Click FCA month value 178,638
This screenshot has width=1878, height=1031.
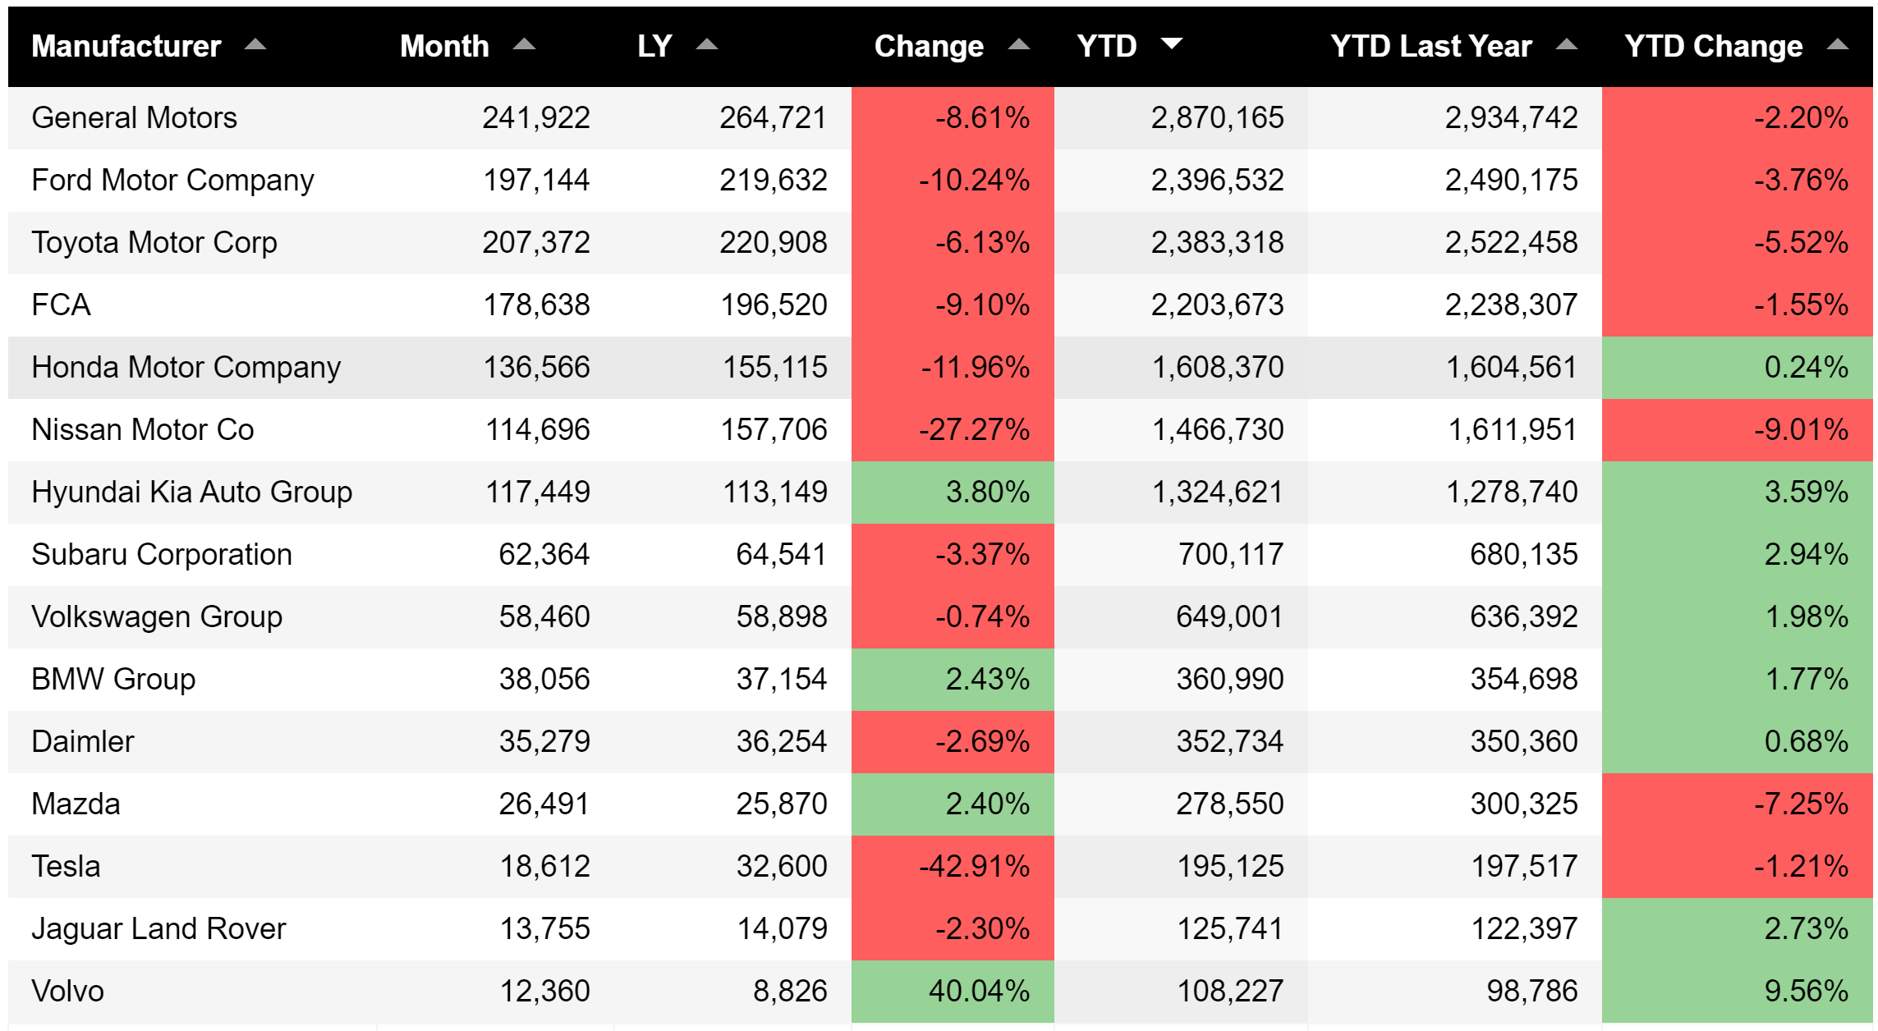tap(537, 305)
